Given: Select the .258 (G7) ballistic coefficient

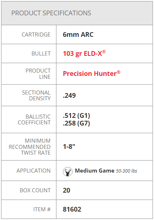Looking at the screenshot, I should tap(76, 123).
